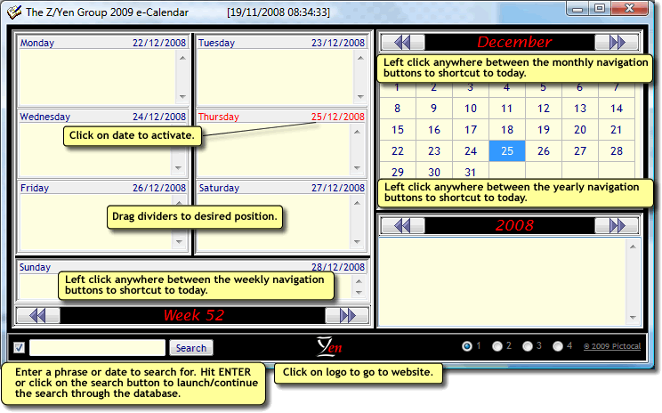Advance to next month with right arrows
The height and width of the screenshot is (413, 662).
(x=617, y=42)
